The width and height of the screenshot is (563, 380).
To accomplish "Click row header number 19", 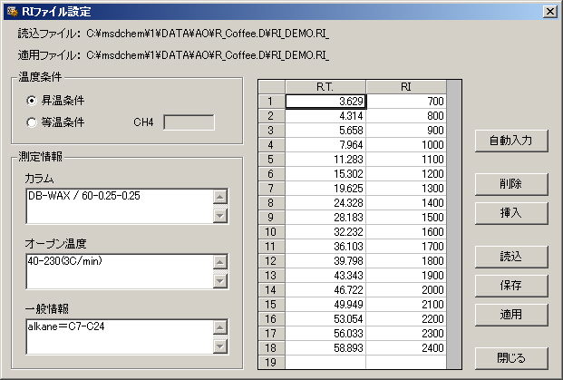I will 271,362.
